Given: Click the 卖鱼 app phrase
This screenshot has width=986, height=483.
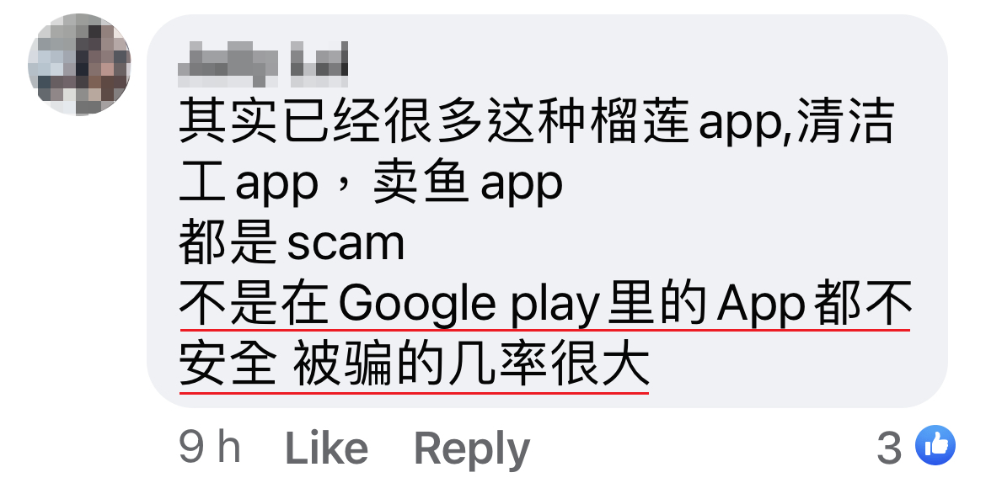Looking at the screenshot, I should 468,184.
